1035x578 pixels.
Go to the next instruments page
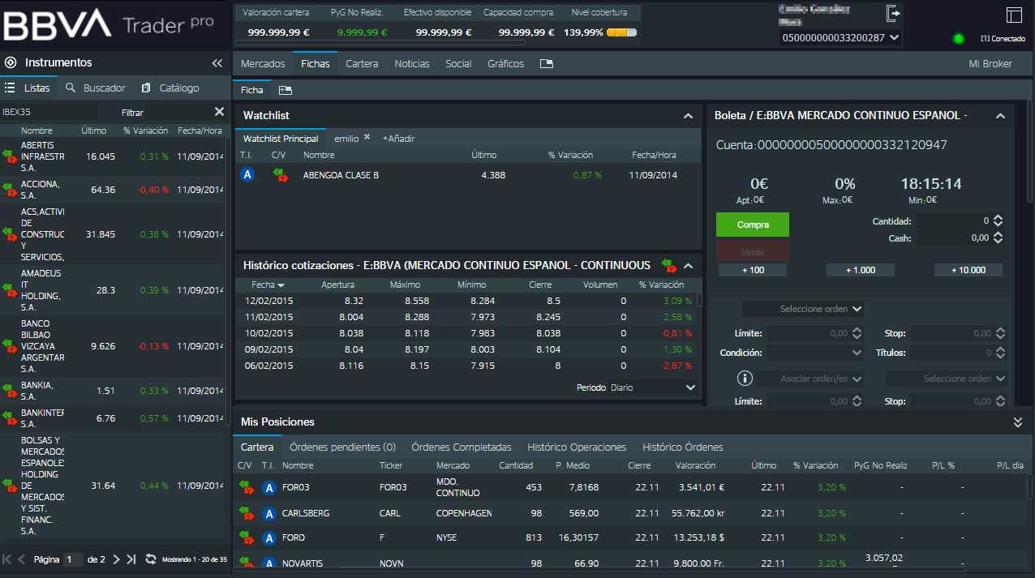[116, 559]
